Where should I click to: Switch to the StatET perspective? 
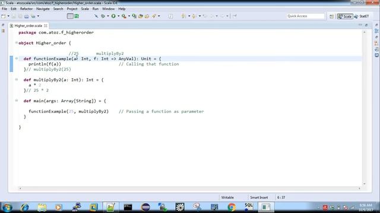[x=362, y=16]
